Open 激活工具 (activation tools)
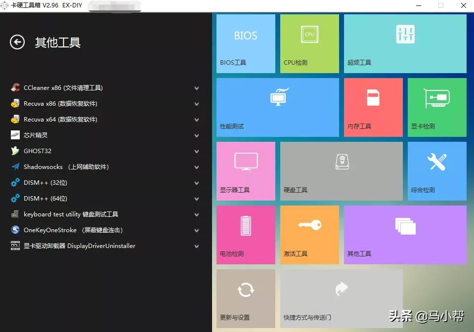Screen dimensions: 474x332 click(309, 234)
